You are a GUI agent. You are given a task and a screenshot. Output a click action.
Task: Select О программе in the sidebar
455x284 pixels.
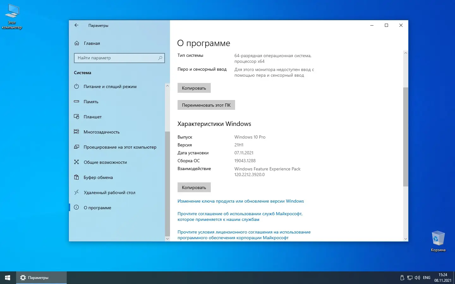point(97,208)
